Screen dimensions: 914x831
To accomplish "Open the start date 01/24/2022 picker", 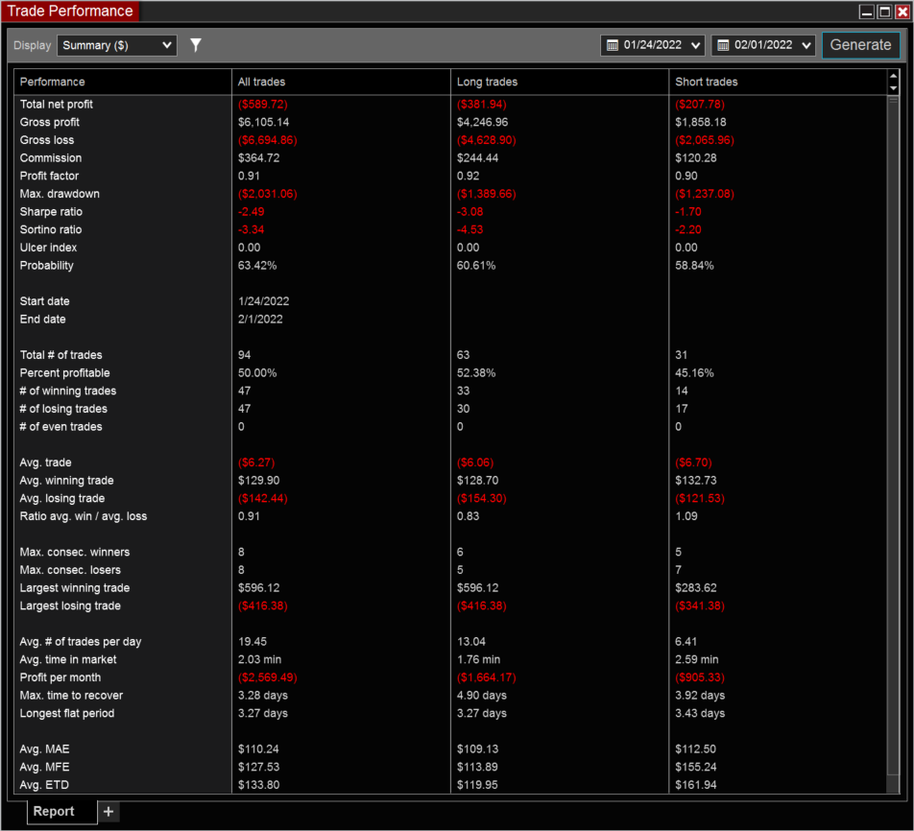I will [652, 45].
